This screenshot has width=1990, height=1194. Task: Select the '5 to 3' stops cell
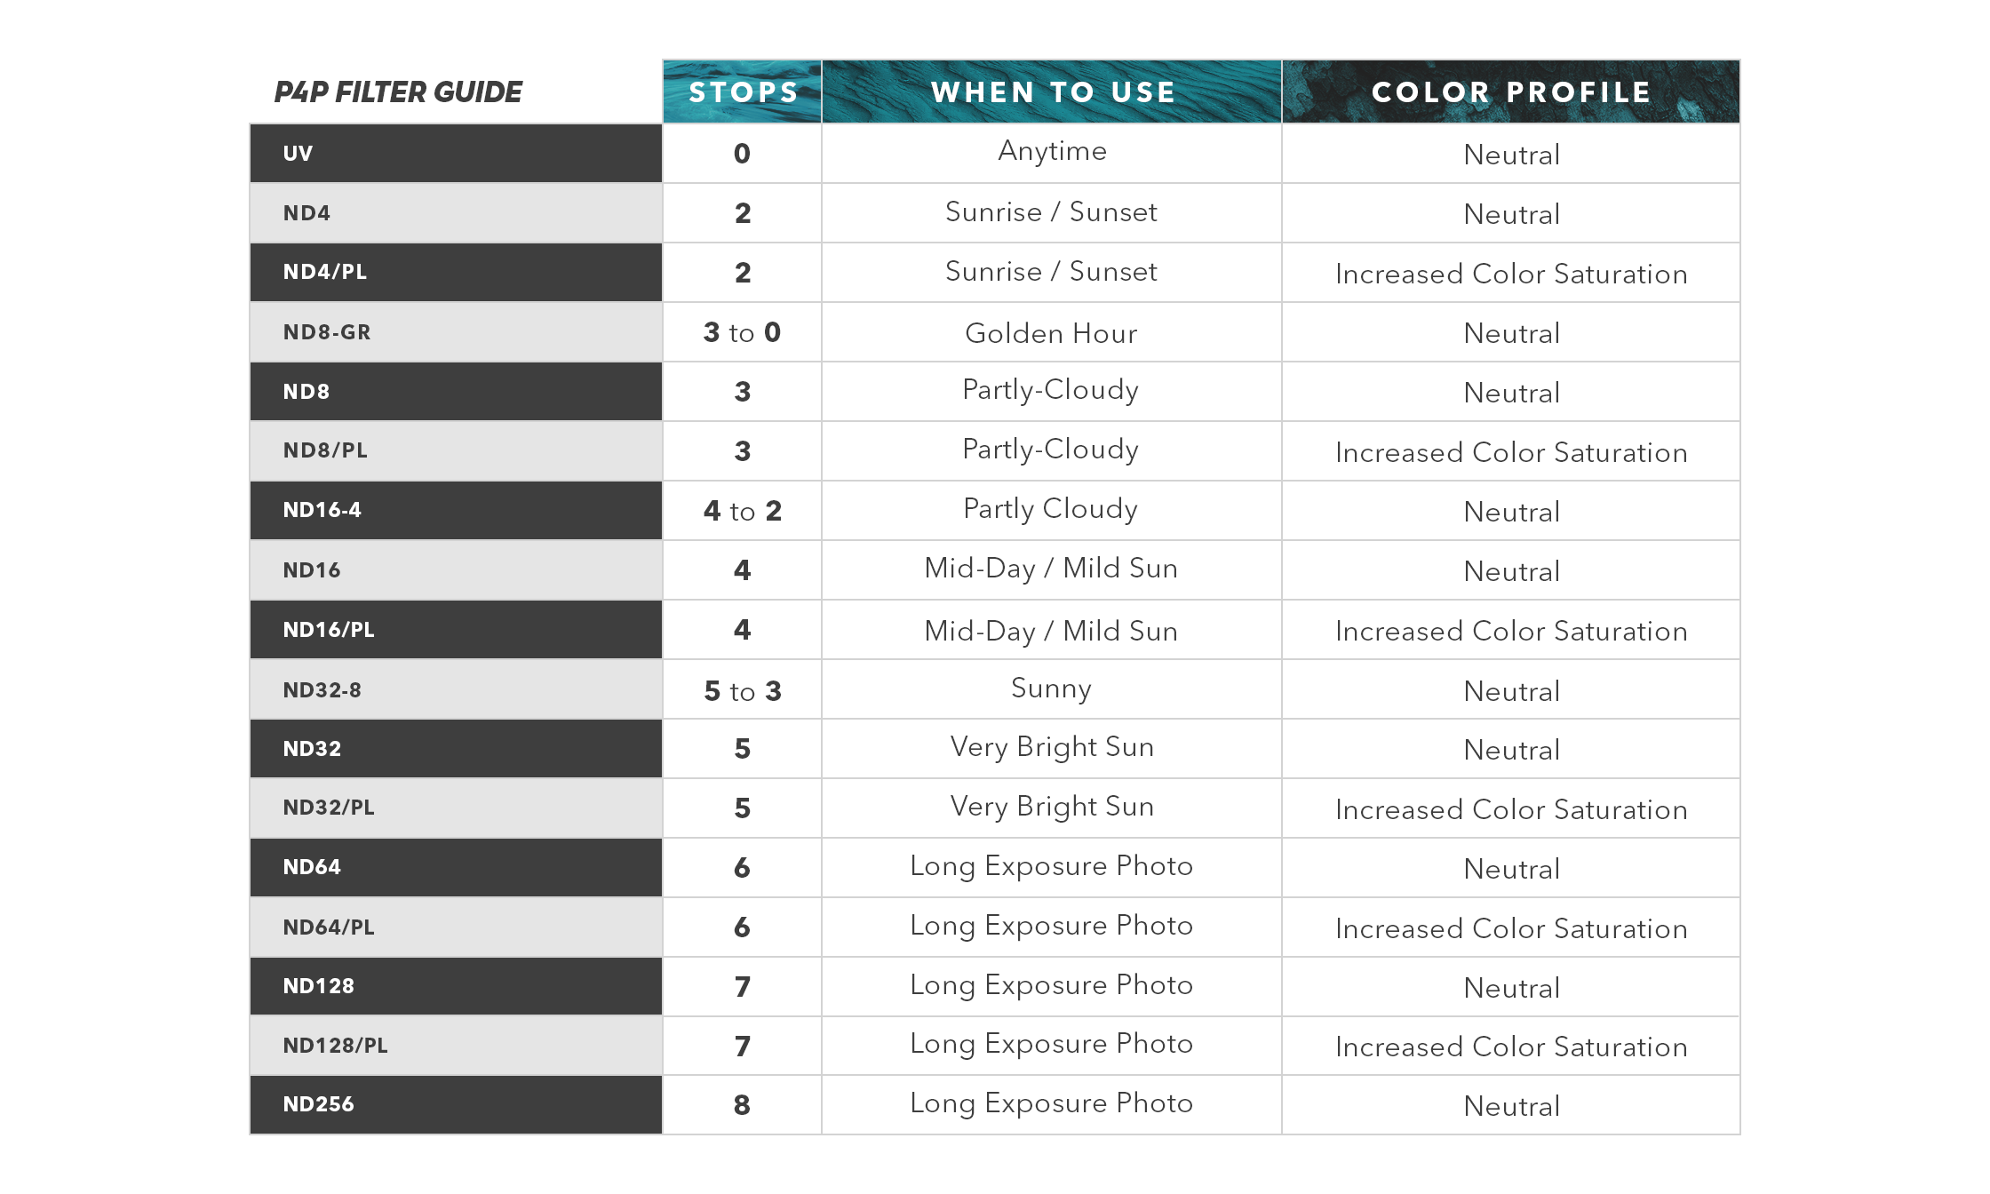[742, 691]
